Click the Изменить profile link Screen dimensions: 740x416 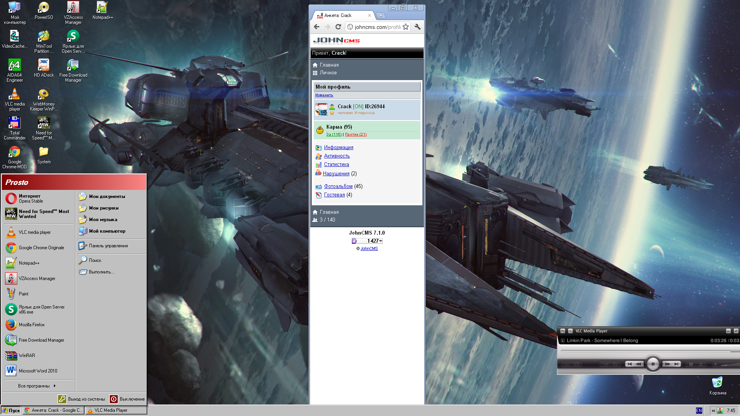point(324,95)
